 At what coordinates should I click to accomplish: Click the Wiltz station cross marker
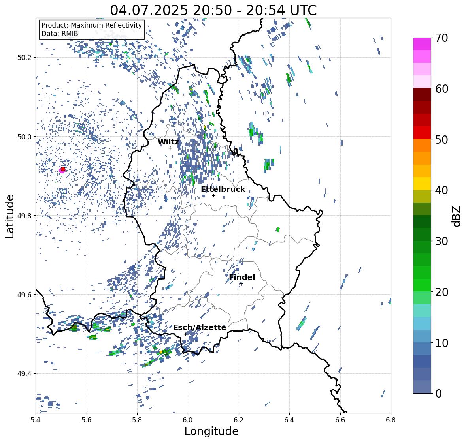tap(170, 148)
